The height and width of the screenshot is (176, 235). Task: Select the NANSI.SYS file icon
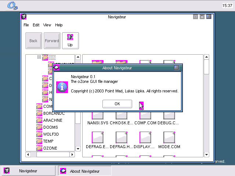[98, 115]
